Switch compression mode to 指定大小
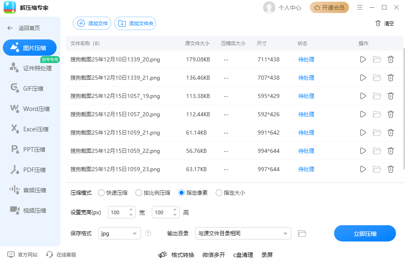Viewport: 405px width, 261px height. 219,193
